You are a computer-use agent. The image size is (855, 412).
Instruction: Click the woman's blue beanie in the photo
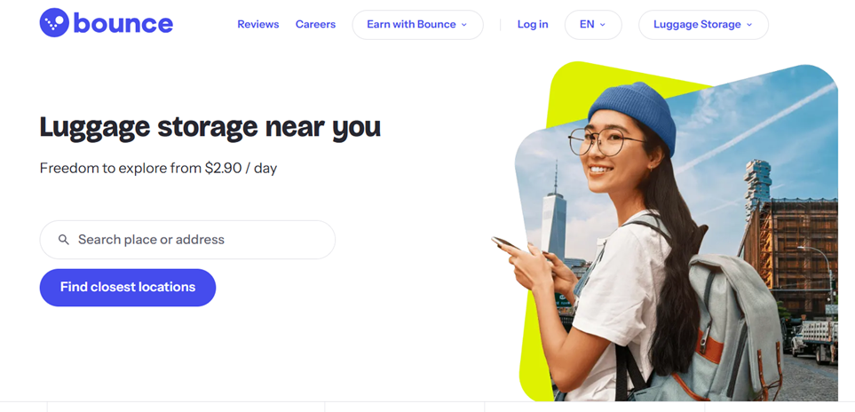tap(632, 115)
